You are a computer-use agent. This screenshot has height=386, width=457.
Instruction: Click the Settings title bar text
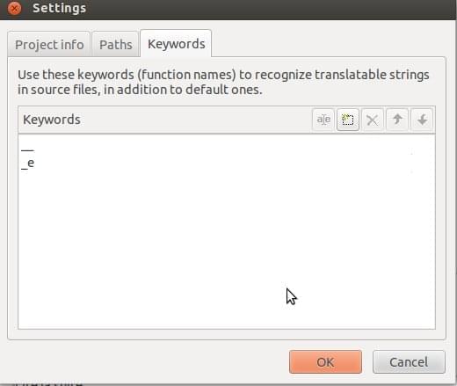click(x=59, y=8)
